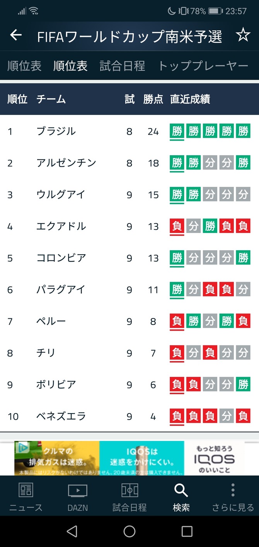
Task: Tap ブラジル's first underlined 勝 result badge
Action: [177, 132]
